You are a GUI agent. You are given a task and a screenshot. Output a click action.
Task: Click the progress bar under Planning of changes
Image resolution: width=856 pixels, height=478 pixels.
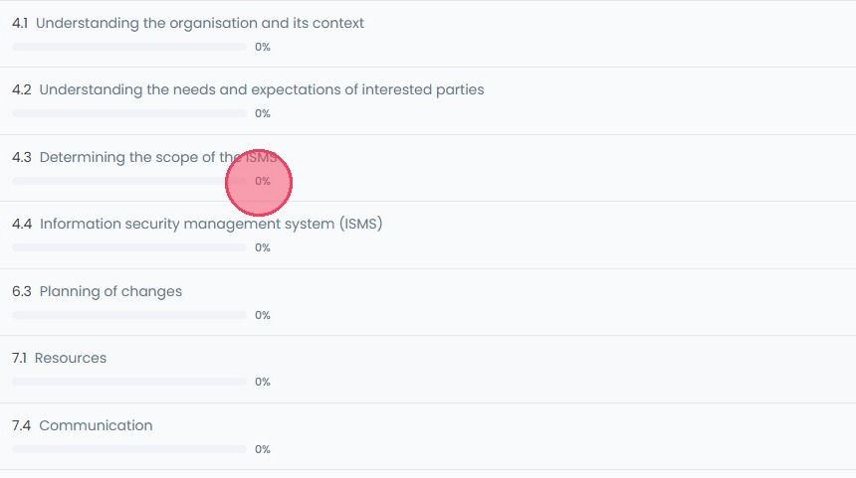(x=129, y=315)
